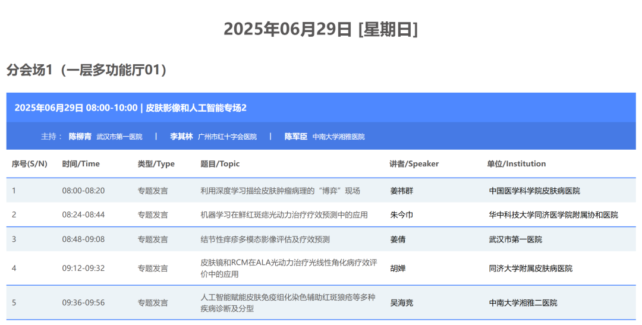The width and height of the screenshot is (642, 325).
Task: Click affiliation 中南大学湘雅医院
Action: click(339, 137)
